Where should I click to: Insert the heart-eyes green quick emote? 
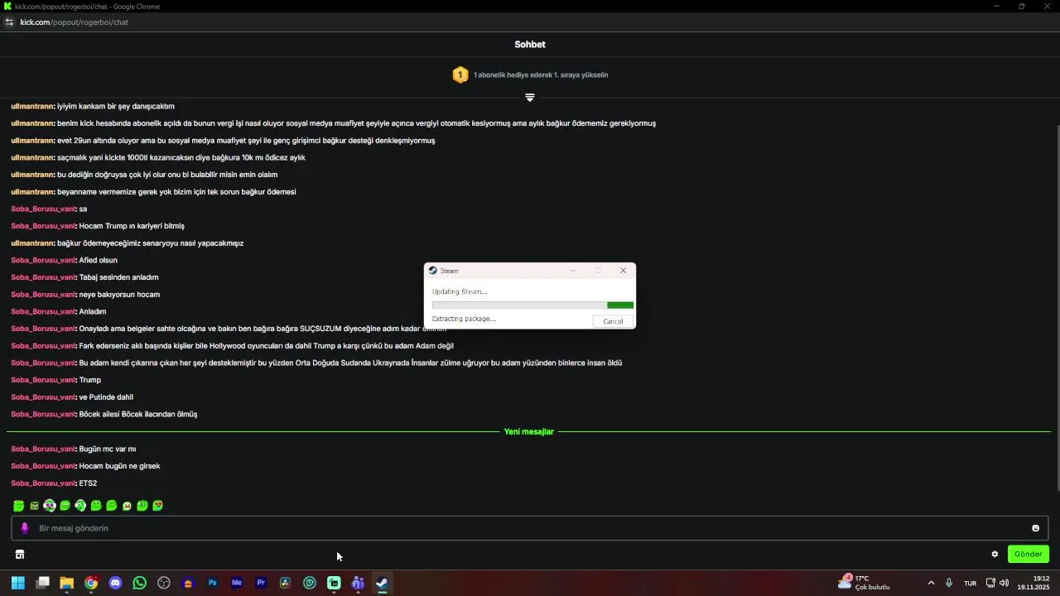(x=158, y=506)
